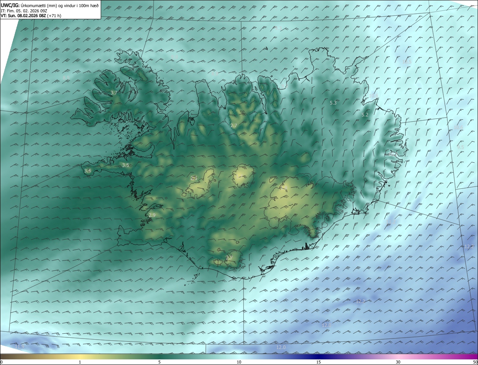
Task: Click the '1' tick on the color scale
Action: pos(80,362)
